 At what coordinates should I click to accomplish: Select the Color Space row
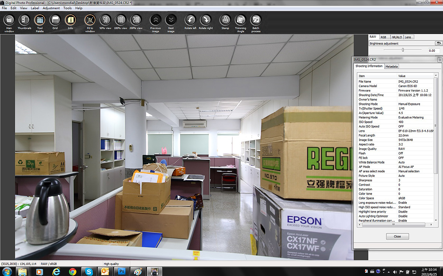[x=395, y=198]
